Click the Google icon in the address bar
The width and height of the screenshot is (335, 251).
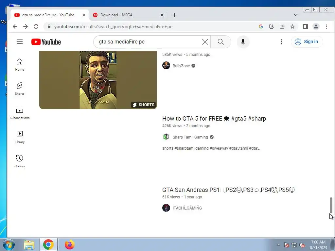pyautogui.click(x=261, y=26)
